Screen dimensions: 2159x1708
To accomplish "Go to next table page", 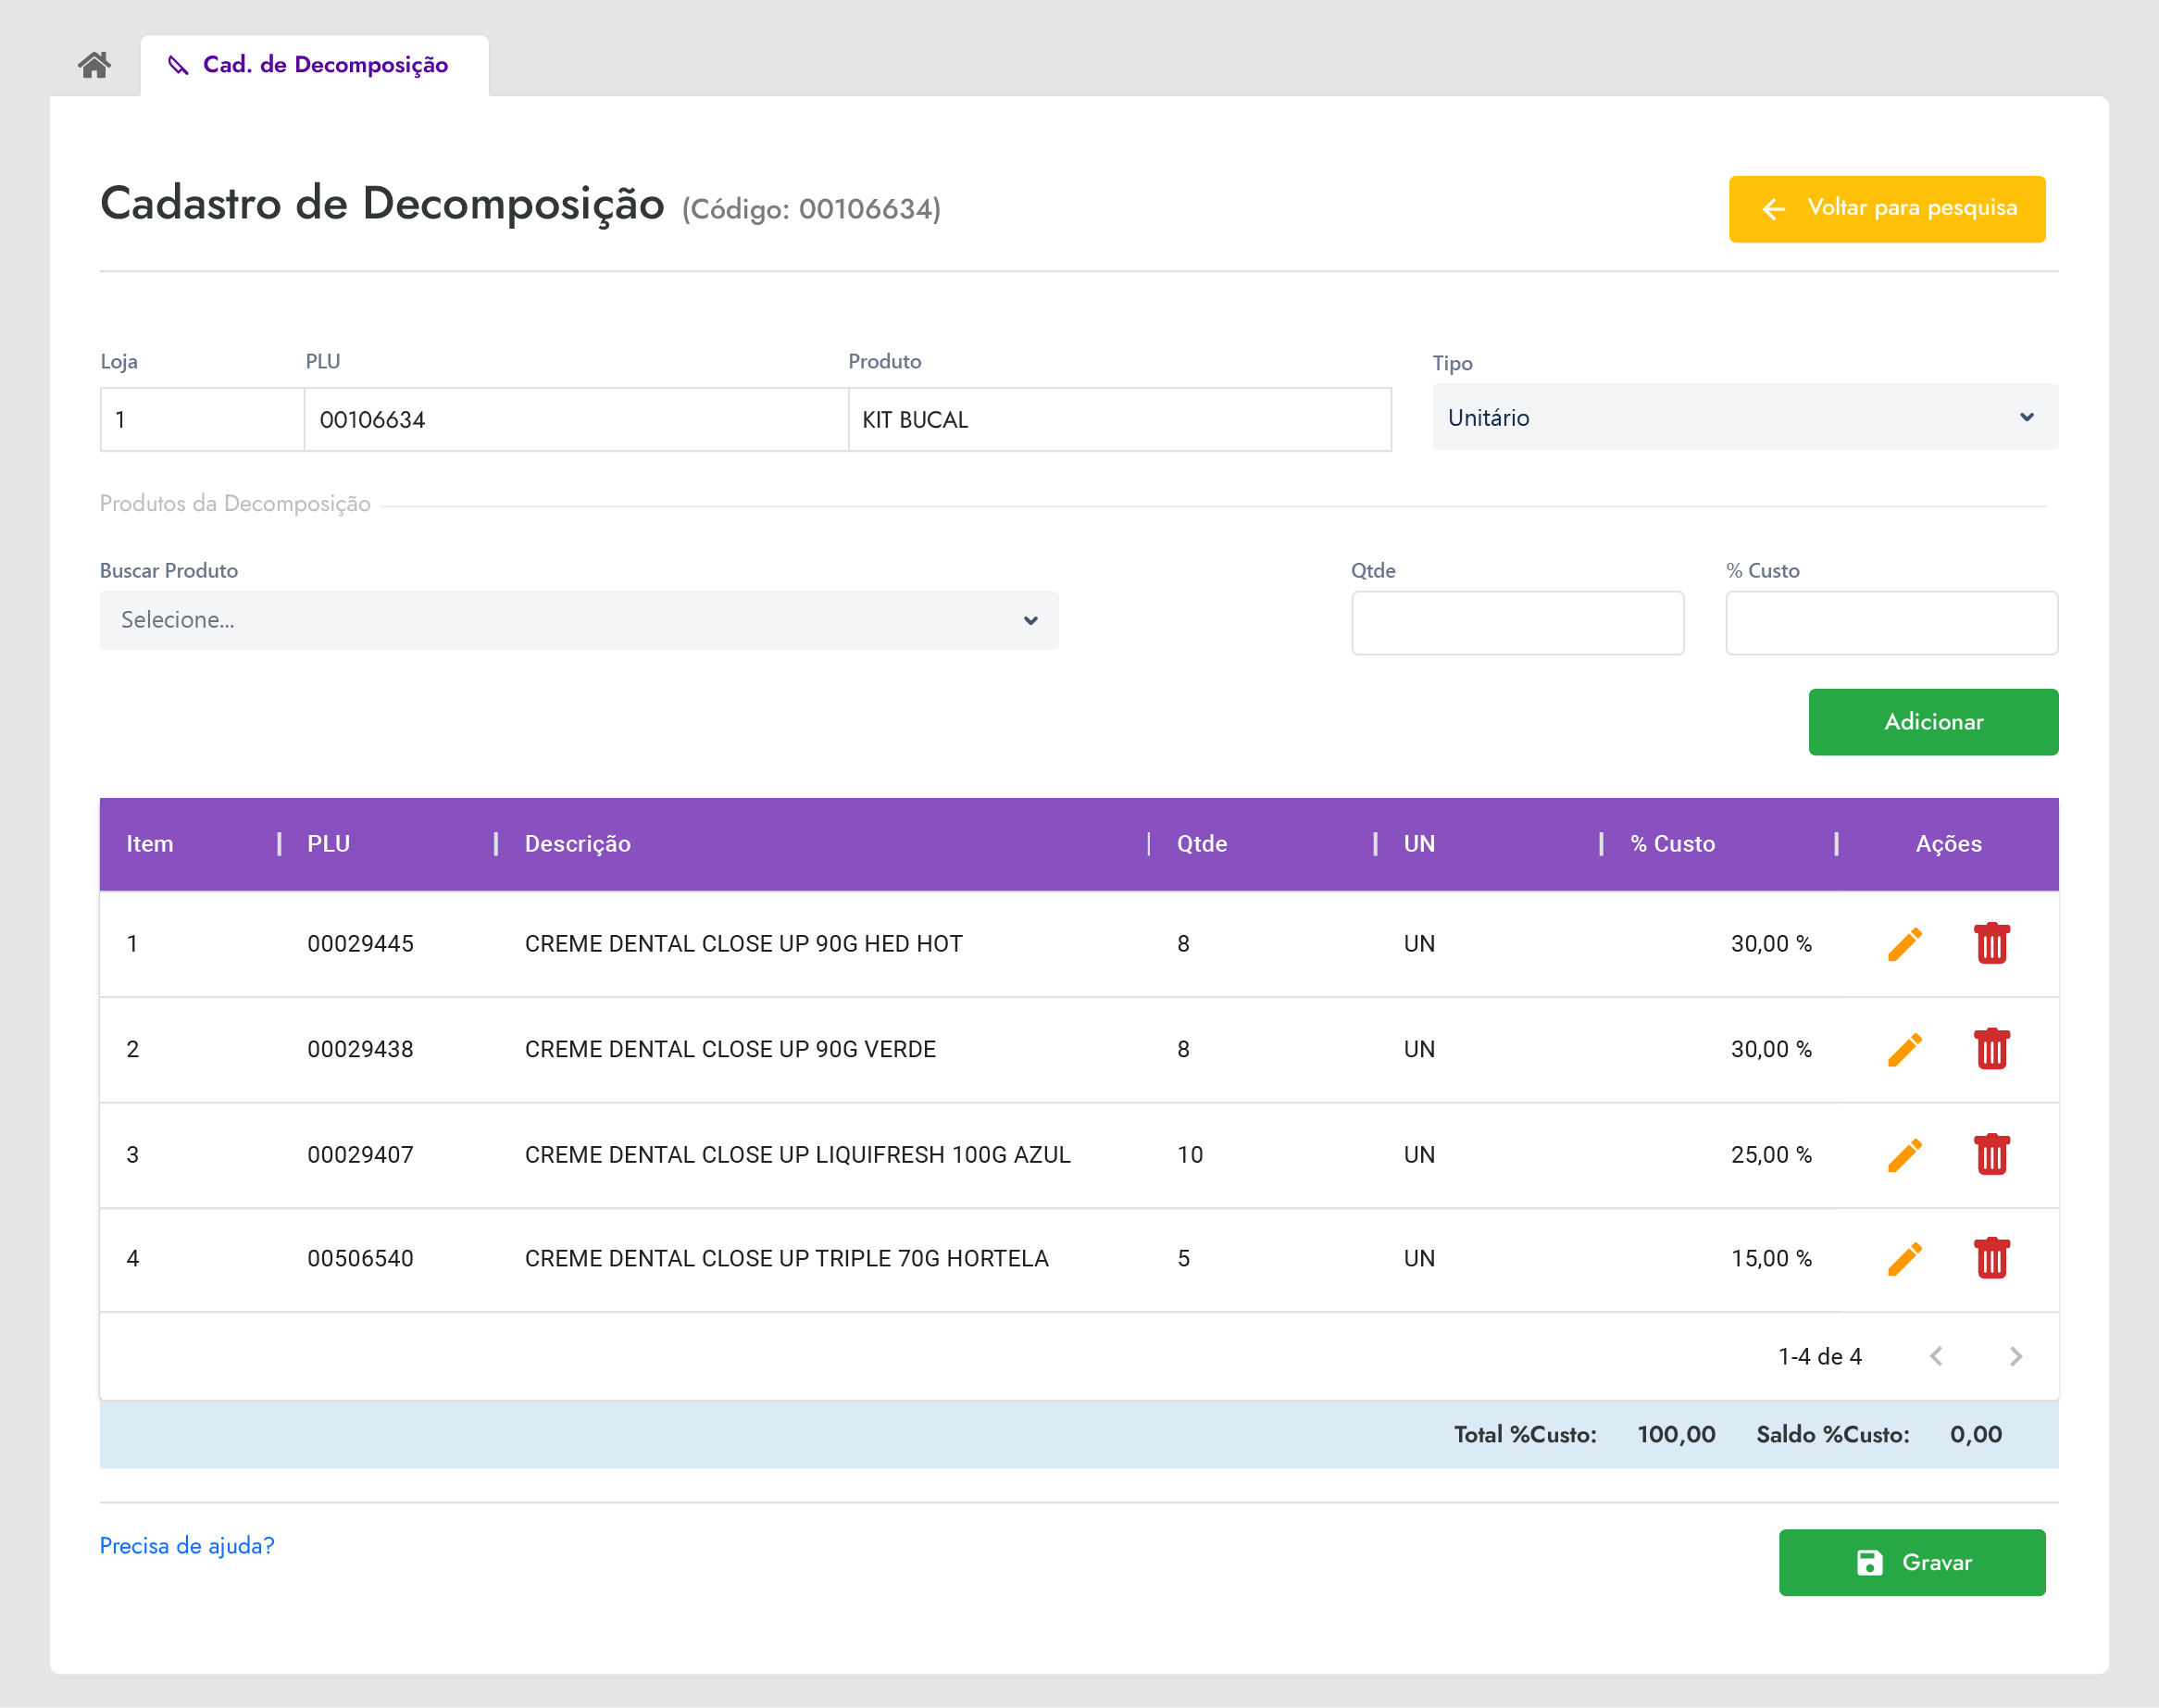I will coord(2015,1356).
